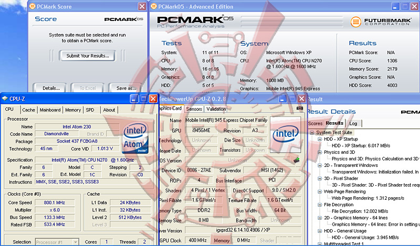420x246 pixels.
Task: Switch to the Sensors tab in GPU-Z
Action: (x=194, y=109)
